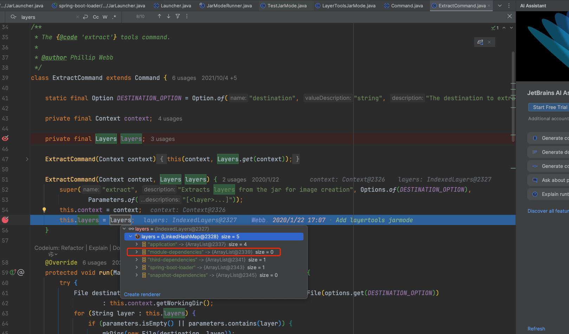Click the line 55 breakpoint marker

[5, 220]
